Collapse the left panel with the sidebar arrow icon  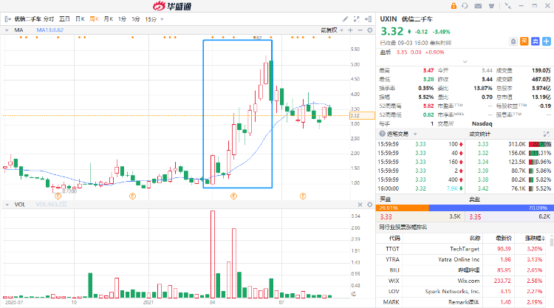click(x=7, y=19)
